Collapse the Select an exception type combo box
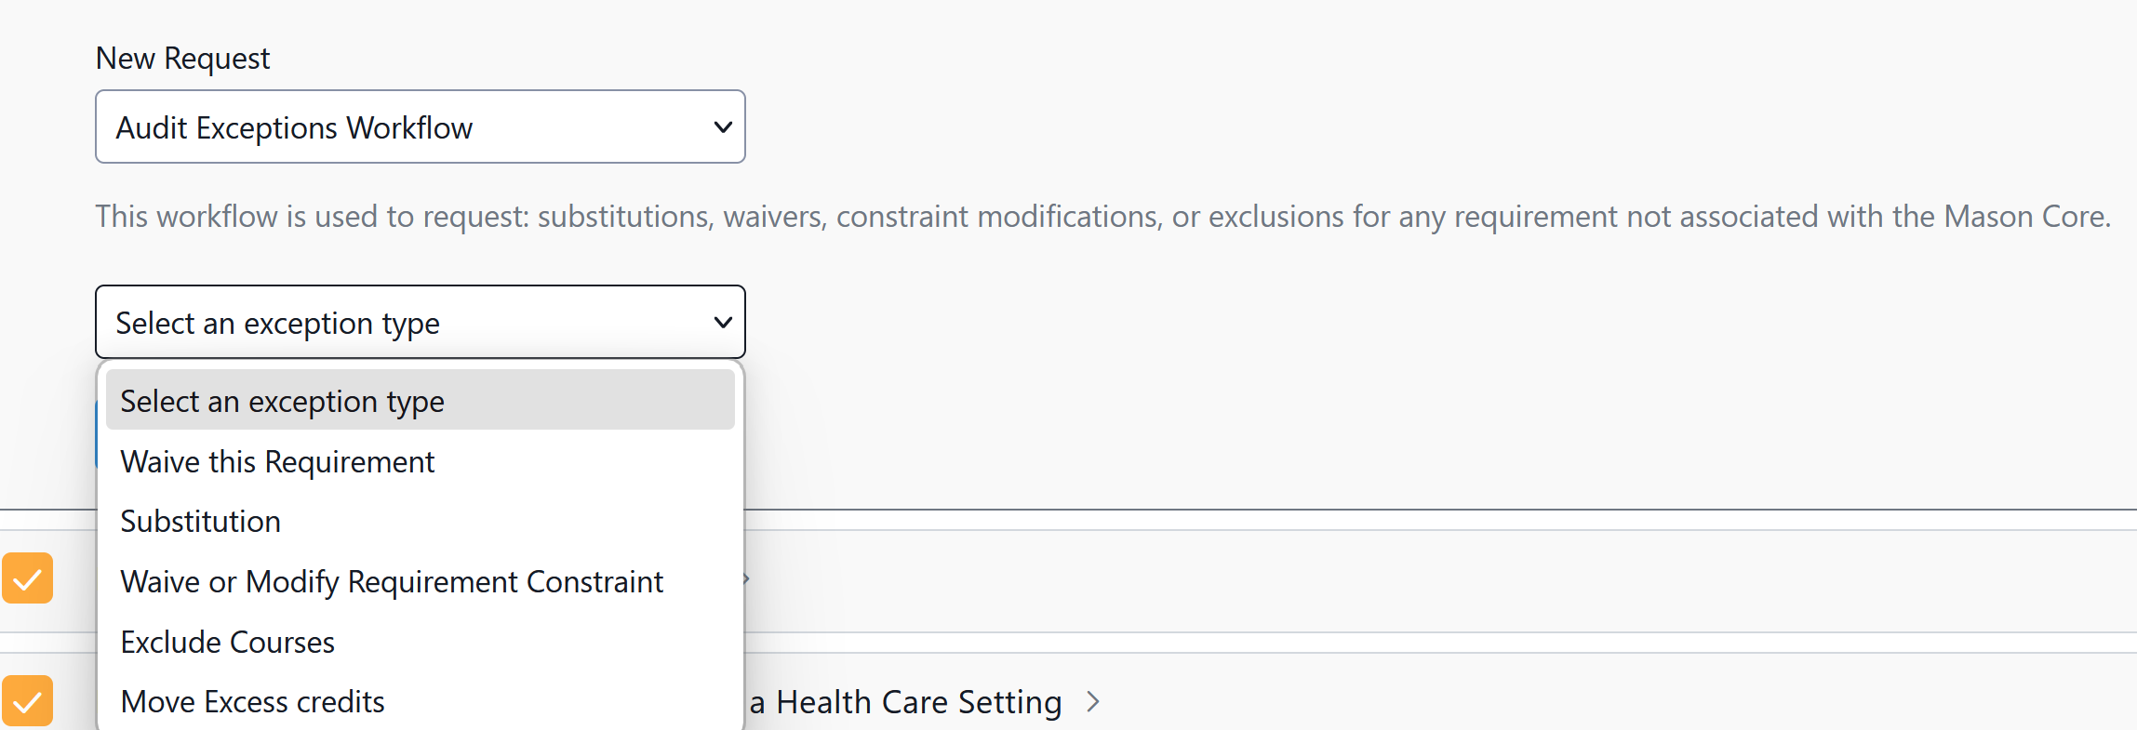 pos(420,323)
